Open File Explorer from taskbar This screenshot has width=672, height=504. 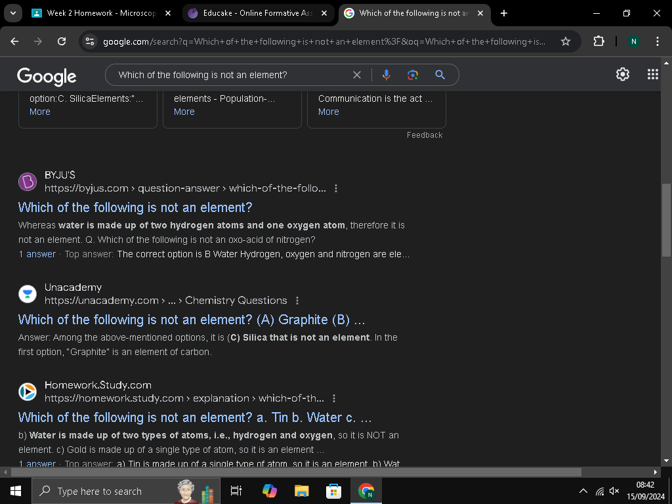[x=302, y=491]
